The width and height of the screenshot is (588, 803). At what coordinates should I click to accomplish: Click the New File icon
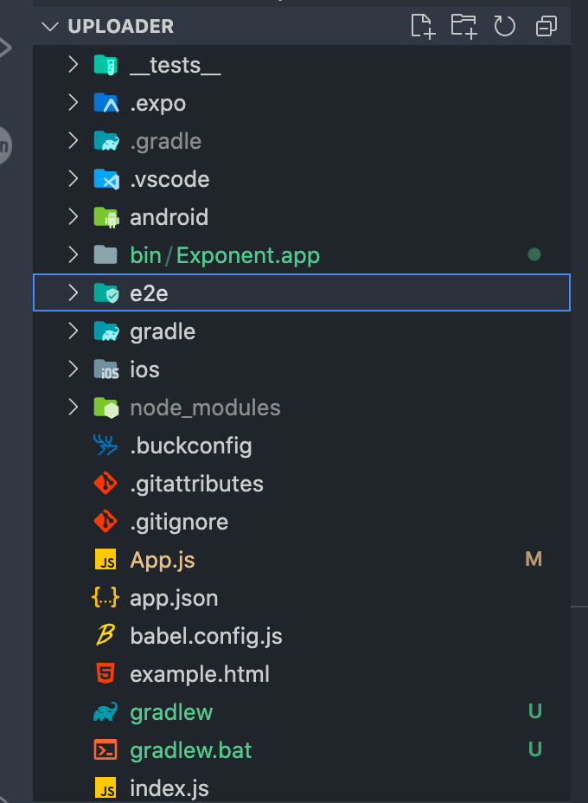[422, 26]
